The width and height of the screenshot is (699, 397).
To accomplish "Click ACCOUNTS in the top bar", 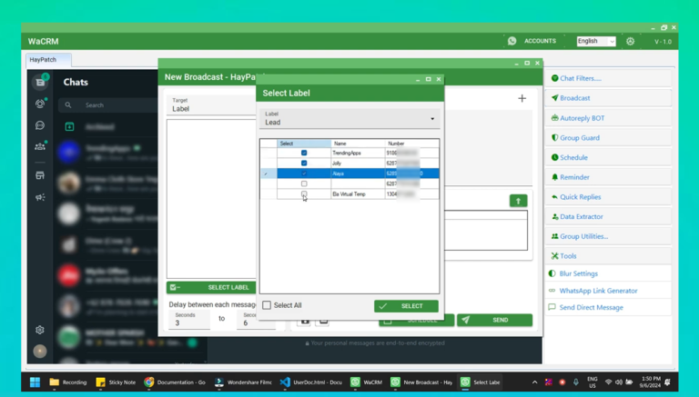I will 540,41.
